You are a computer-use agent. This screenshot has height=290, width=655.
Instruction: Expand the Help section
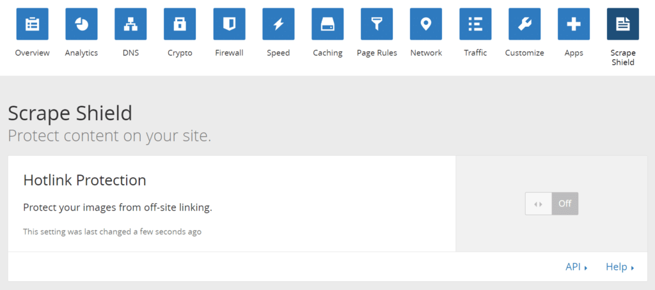(619, 267)
